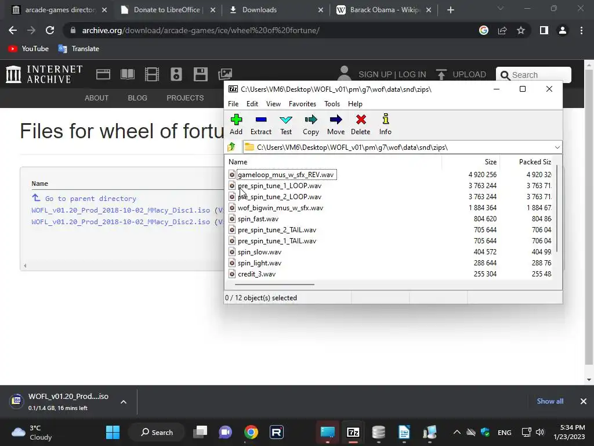This screenshot has width=594, height=446.
Task: Bookmark this page with star icon
Action: click(521, 30)
